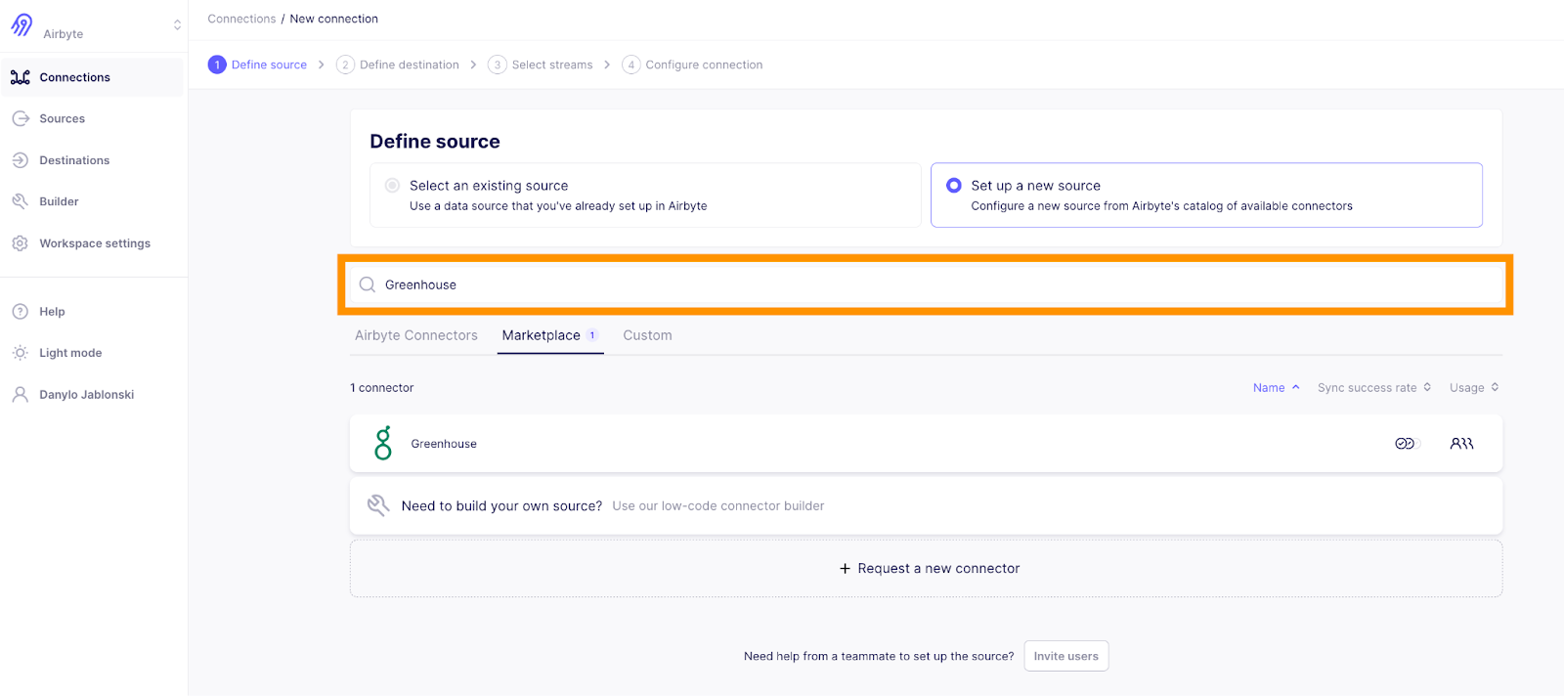
Task: Sort connectors by Usage
Action: pos(1473,388)
